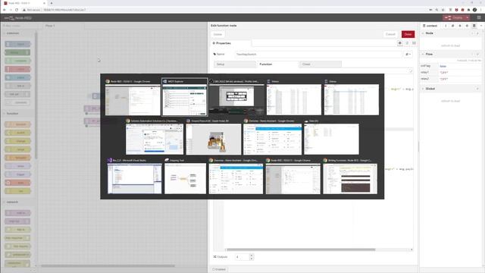485x273 pixels.
Task: Refresh the Node context values
Action: 478,33
